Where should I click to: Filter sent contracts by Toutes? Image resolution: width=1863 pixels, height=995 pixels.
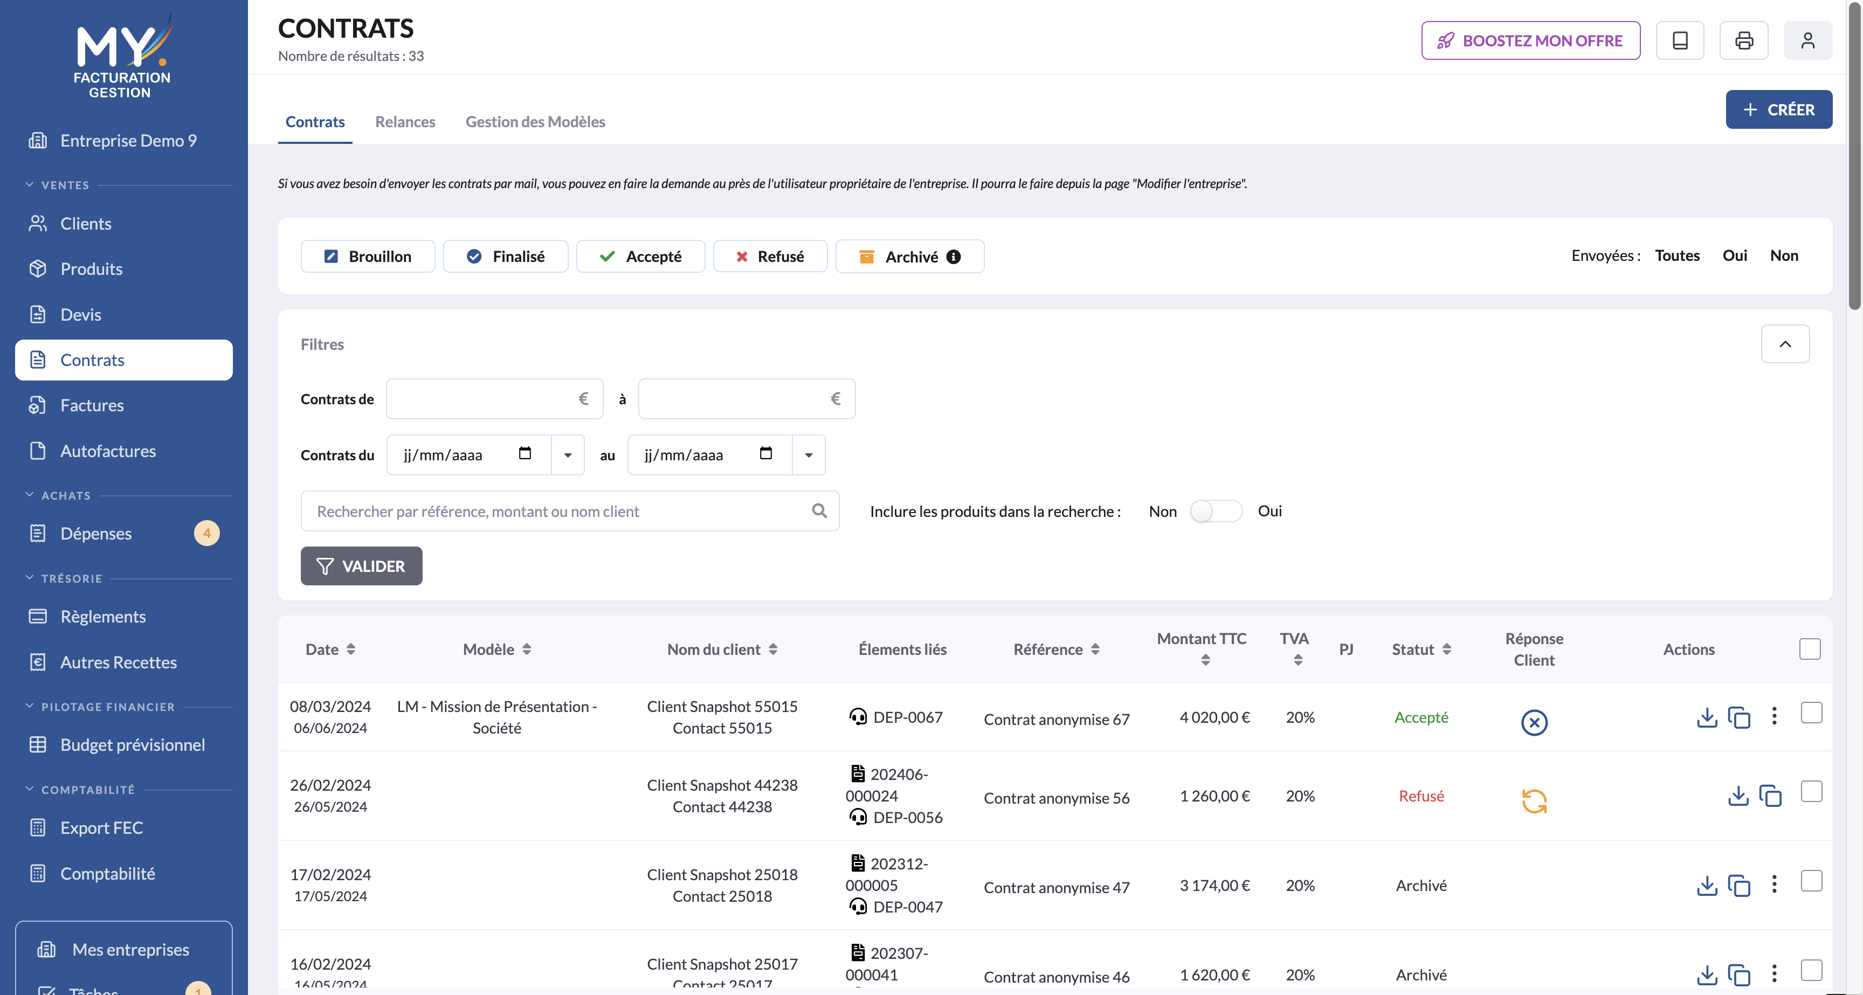pos(1677,255)
